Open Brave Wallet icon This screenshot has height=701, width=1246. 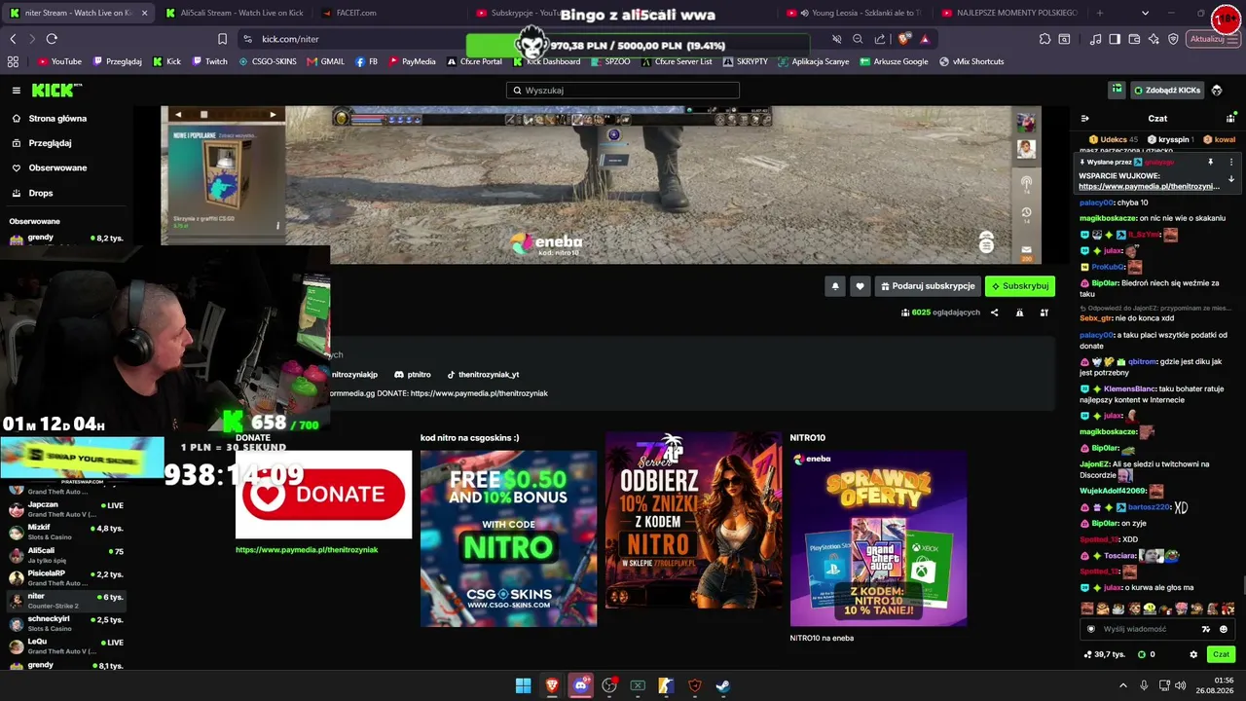point(1134,39)
